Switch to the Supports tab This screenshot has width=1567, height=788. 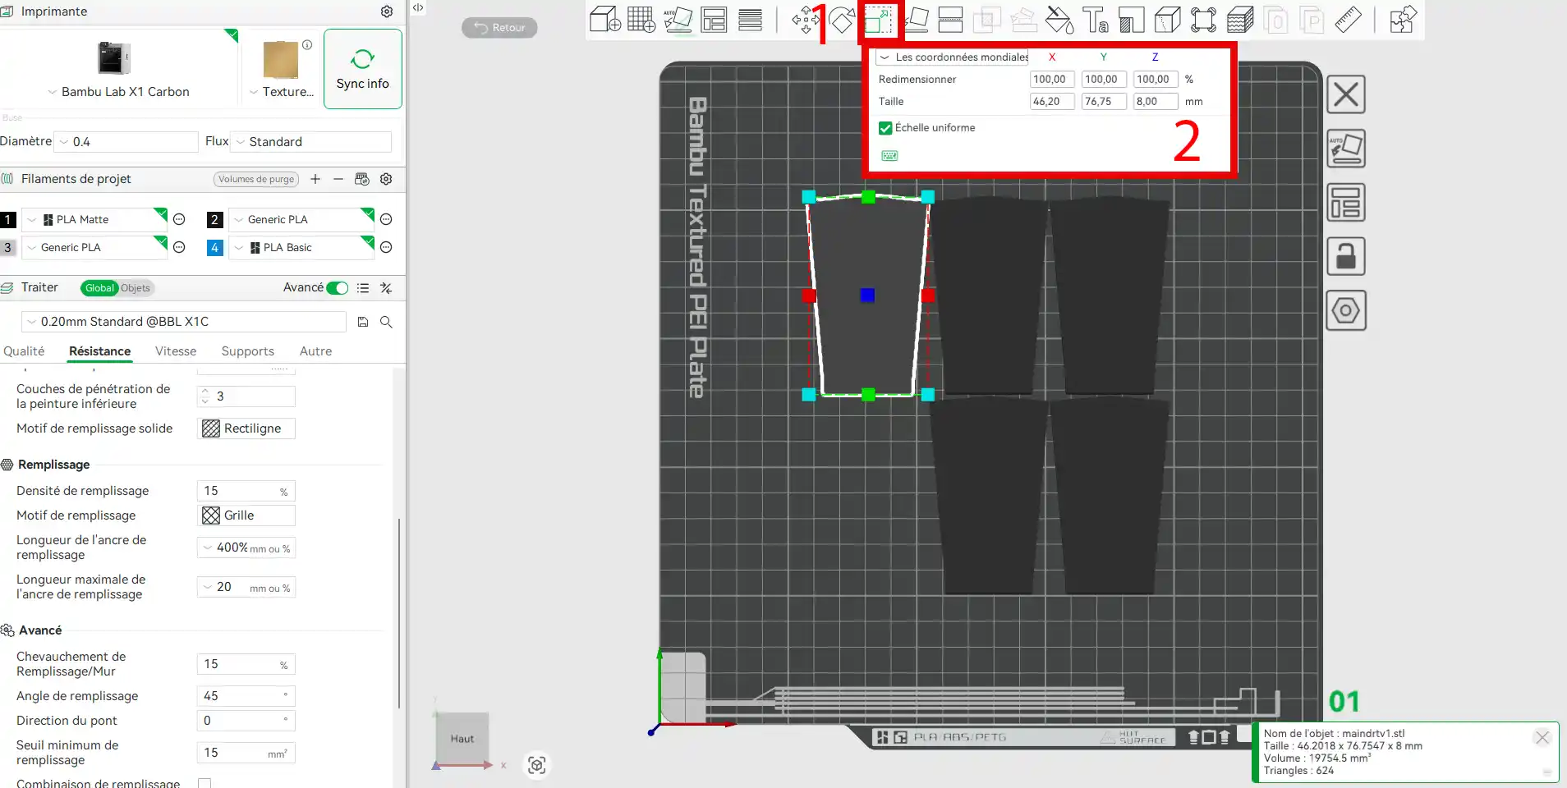247,351
